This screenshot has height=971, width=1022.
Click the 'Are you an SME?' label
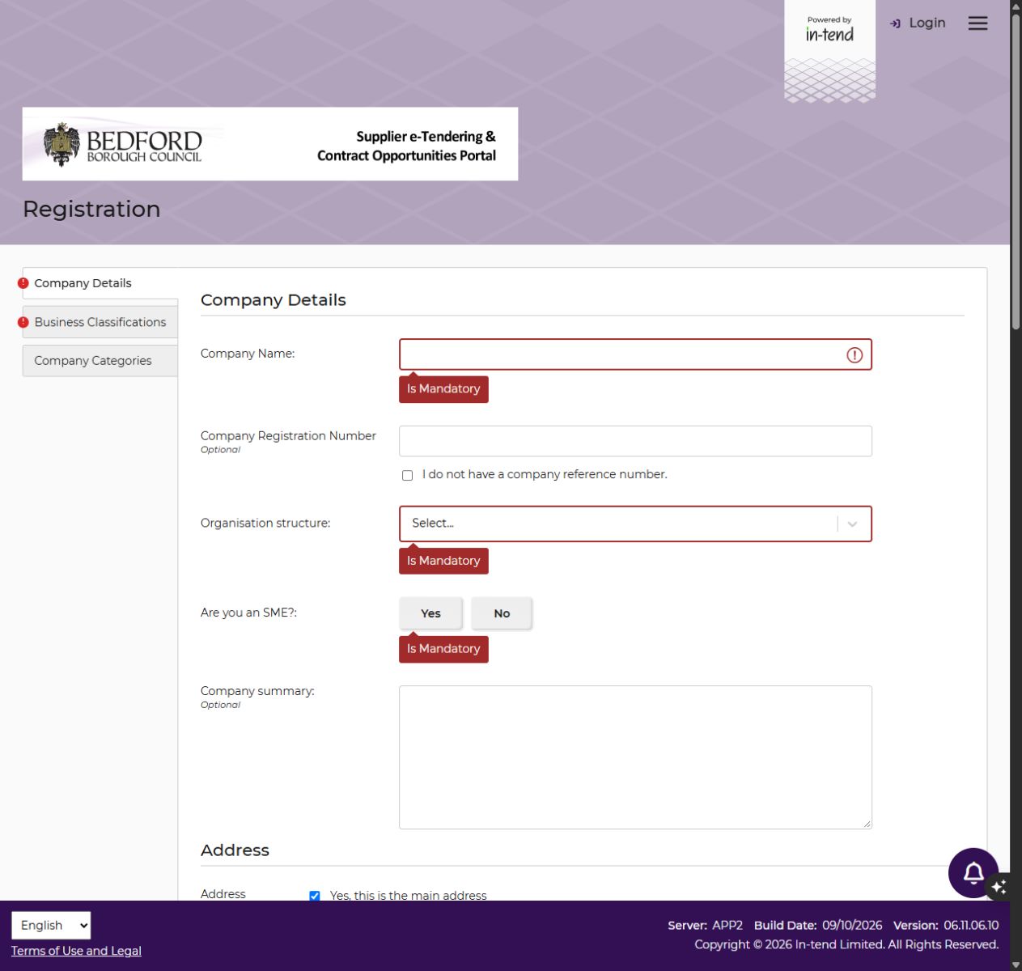tap(248, 613)
